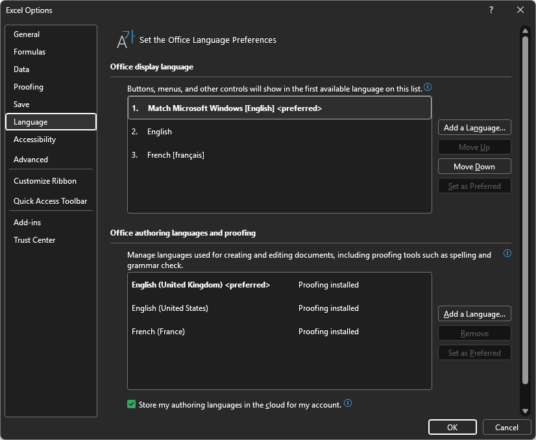Click the scrollbar up arrow
536x440 pixels.
pyautogui.click(x=525, y=31)
